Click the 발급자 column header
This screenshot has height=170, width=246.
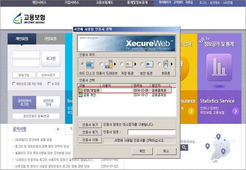point(160,86)
